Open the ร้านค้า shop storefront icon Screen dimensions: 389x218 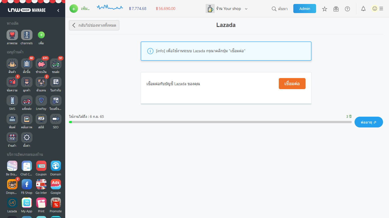pos(12,137)
